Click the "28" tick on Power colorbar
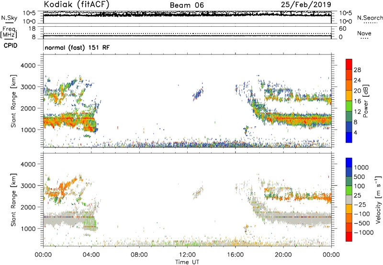Image resolution: width=383 pixels, height=265 pixels. coord(357,70)
